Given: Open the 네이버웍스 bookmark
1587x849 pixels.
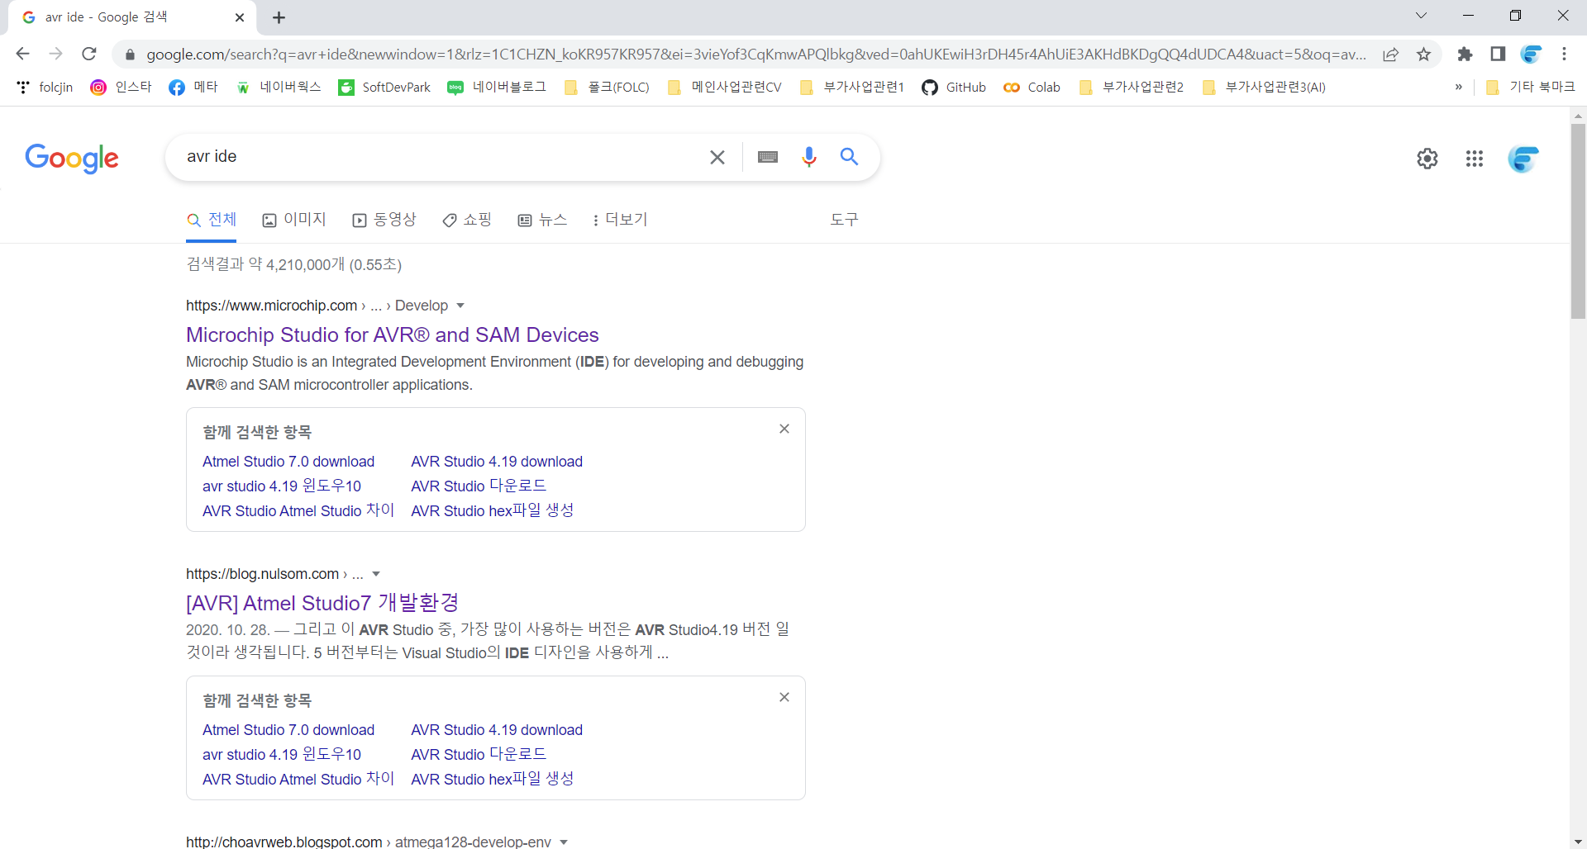Looking at the screenshot, I should coord(279,88).
